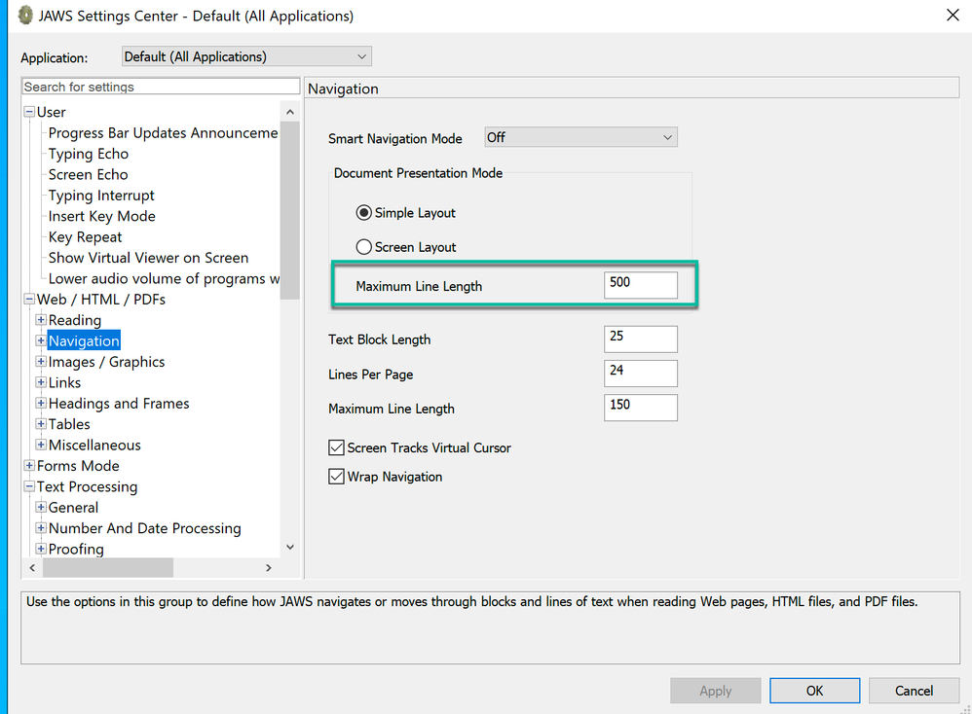Click the help description text box
This screenshot has width=972, height=714.
pyautogui.click(x=490, y=628)
